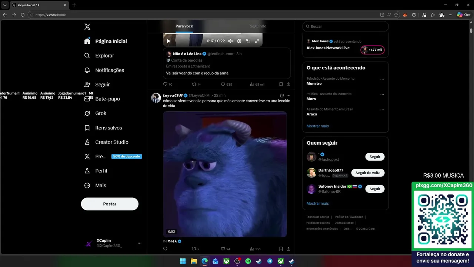Open Seguir in the sidebar
The image size is (474, 267).
[x=97, y=85]
